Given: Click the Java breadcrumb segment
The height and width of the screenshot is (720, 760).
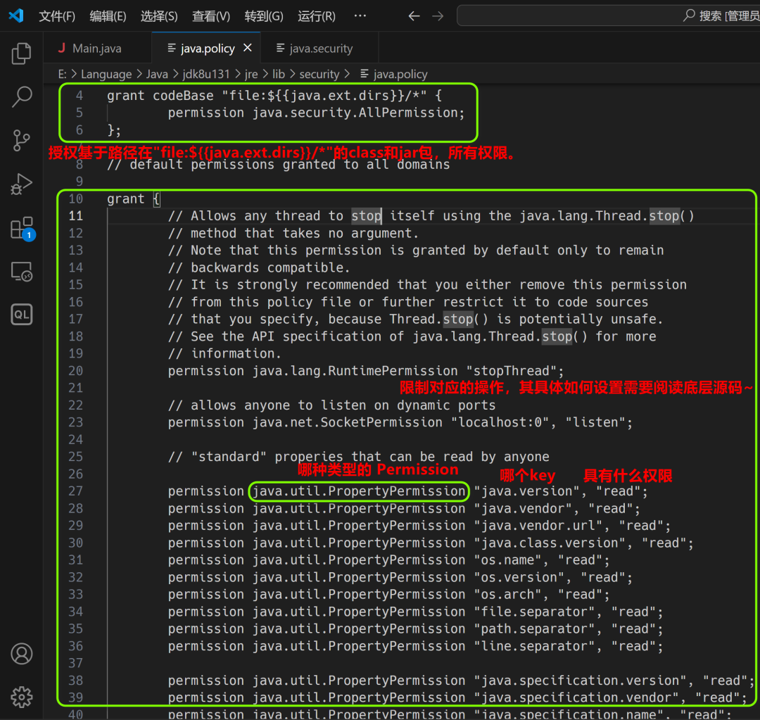Looking at the screenshot, I should tap(157, 74).
